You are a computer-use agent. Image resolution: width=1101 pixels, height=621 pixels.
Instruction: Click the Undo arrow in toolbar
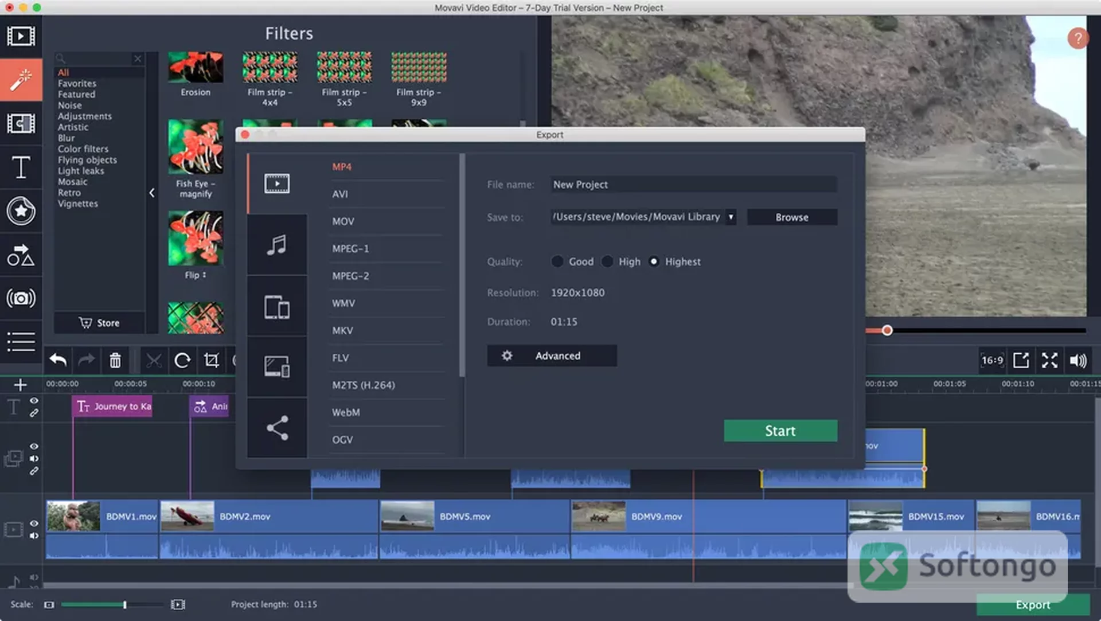pyautogui.click(x=58, y=360)
